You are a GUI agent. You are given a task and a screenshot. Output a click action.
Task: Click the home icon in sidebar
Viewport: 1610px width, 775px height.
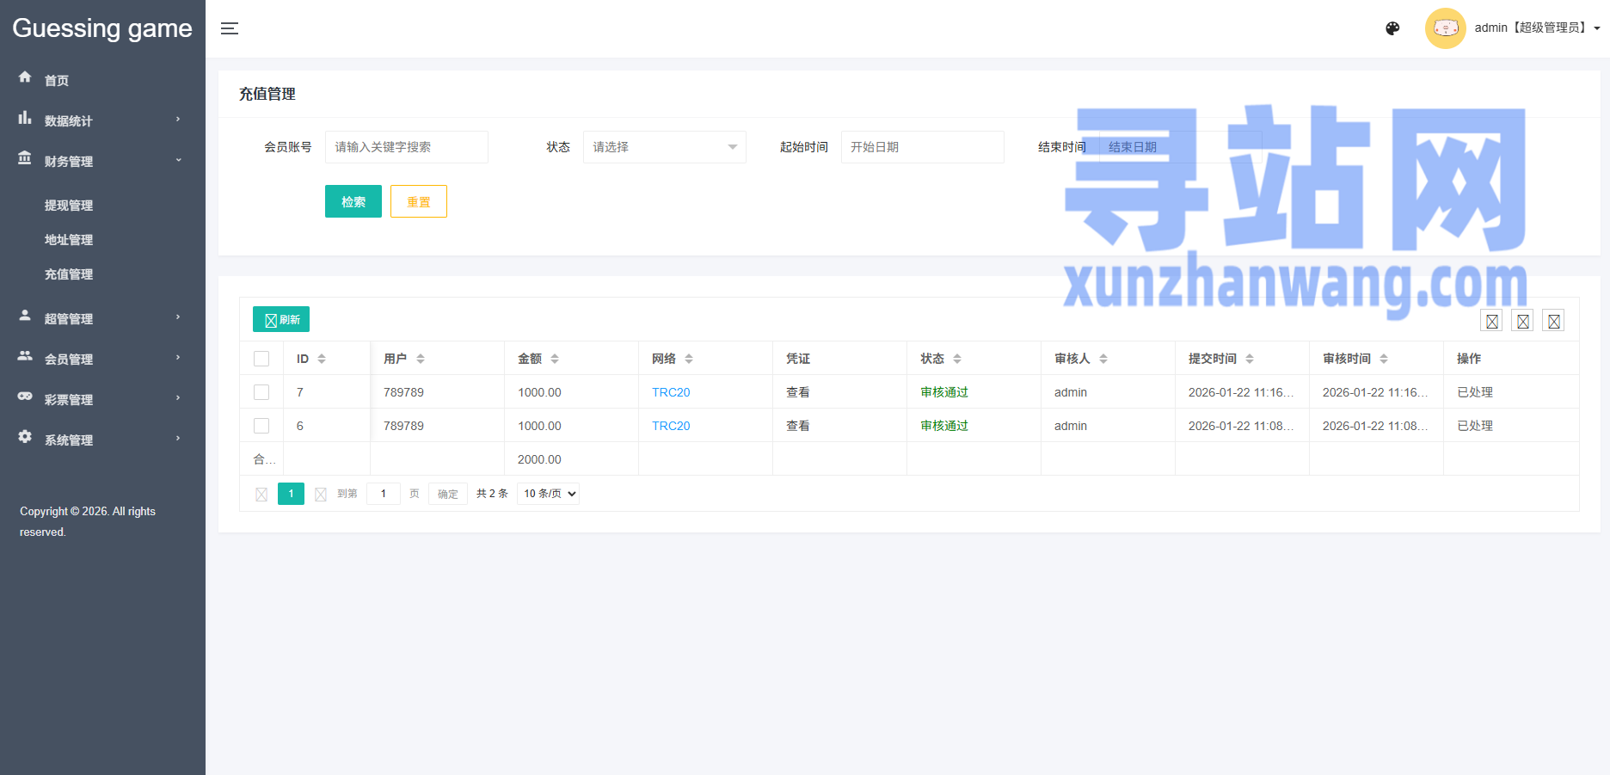pyautogui.click(x=25, y=77)
